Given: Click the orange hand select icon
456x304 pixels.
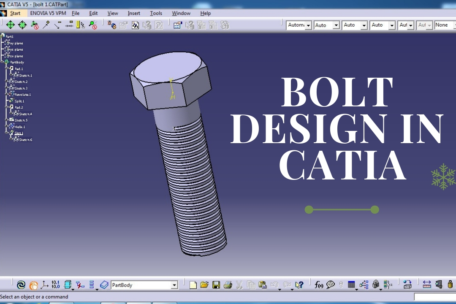Looking at the screenshot, I should 33,285.
